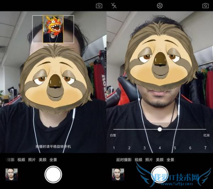Select the dragon mask preview in panorama box

pyautogui.click(x=53, y=29)
